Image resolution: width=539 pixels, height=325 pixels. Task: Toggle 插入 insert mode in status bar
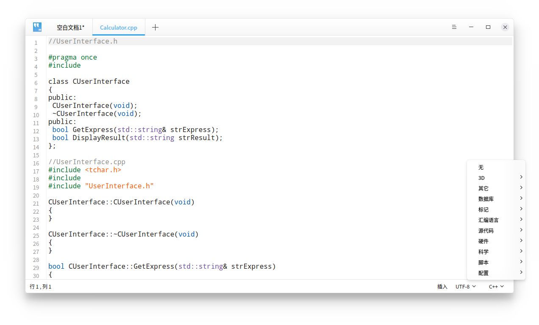click(442, 286)
